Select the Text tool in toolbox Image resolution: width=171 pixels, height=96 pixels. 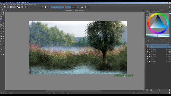(x=3, y=12)
